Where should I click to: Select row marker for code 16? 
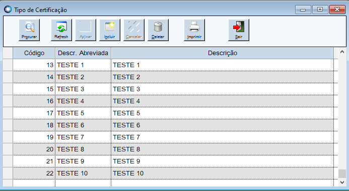point(8,101)
